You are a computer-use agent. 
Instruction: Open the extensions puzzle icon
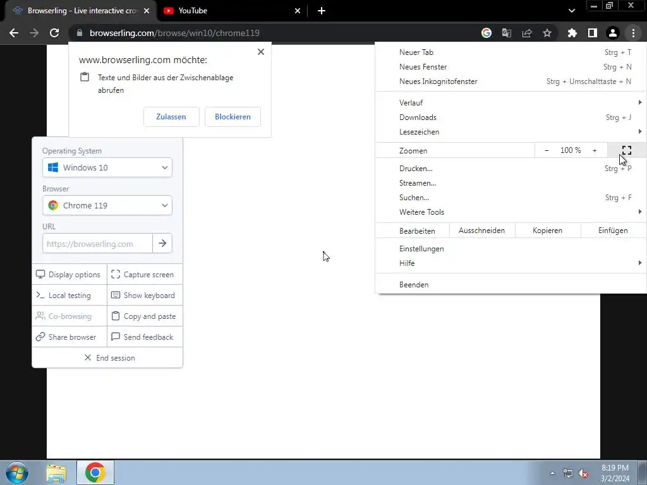click(572, 33)
